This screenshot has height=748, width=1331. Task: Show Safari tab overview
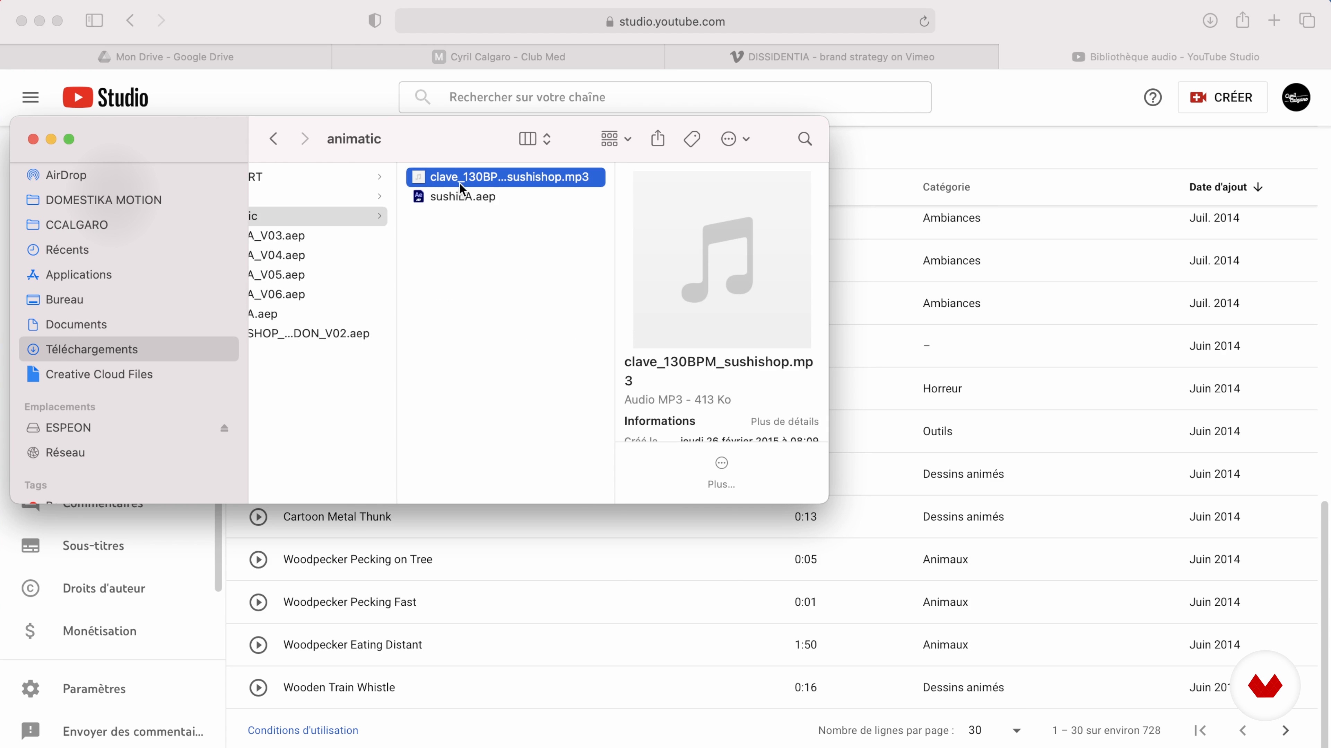[x=1307, y=21]
